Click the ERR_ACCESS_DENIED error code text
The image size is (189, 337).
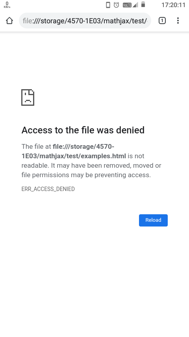coord(48,189)
